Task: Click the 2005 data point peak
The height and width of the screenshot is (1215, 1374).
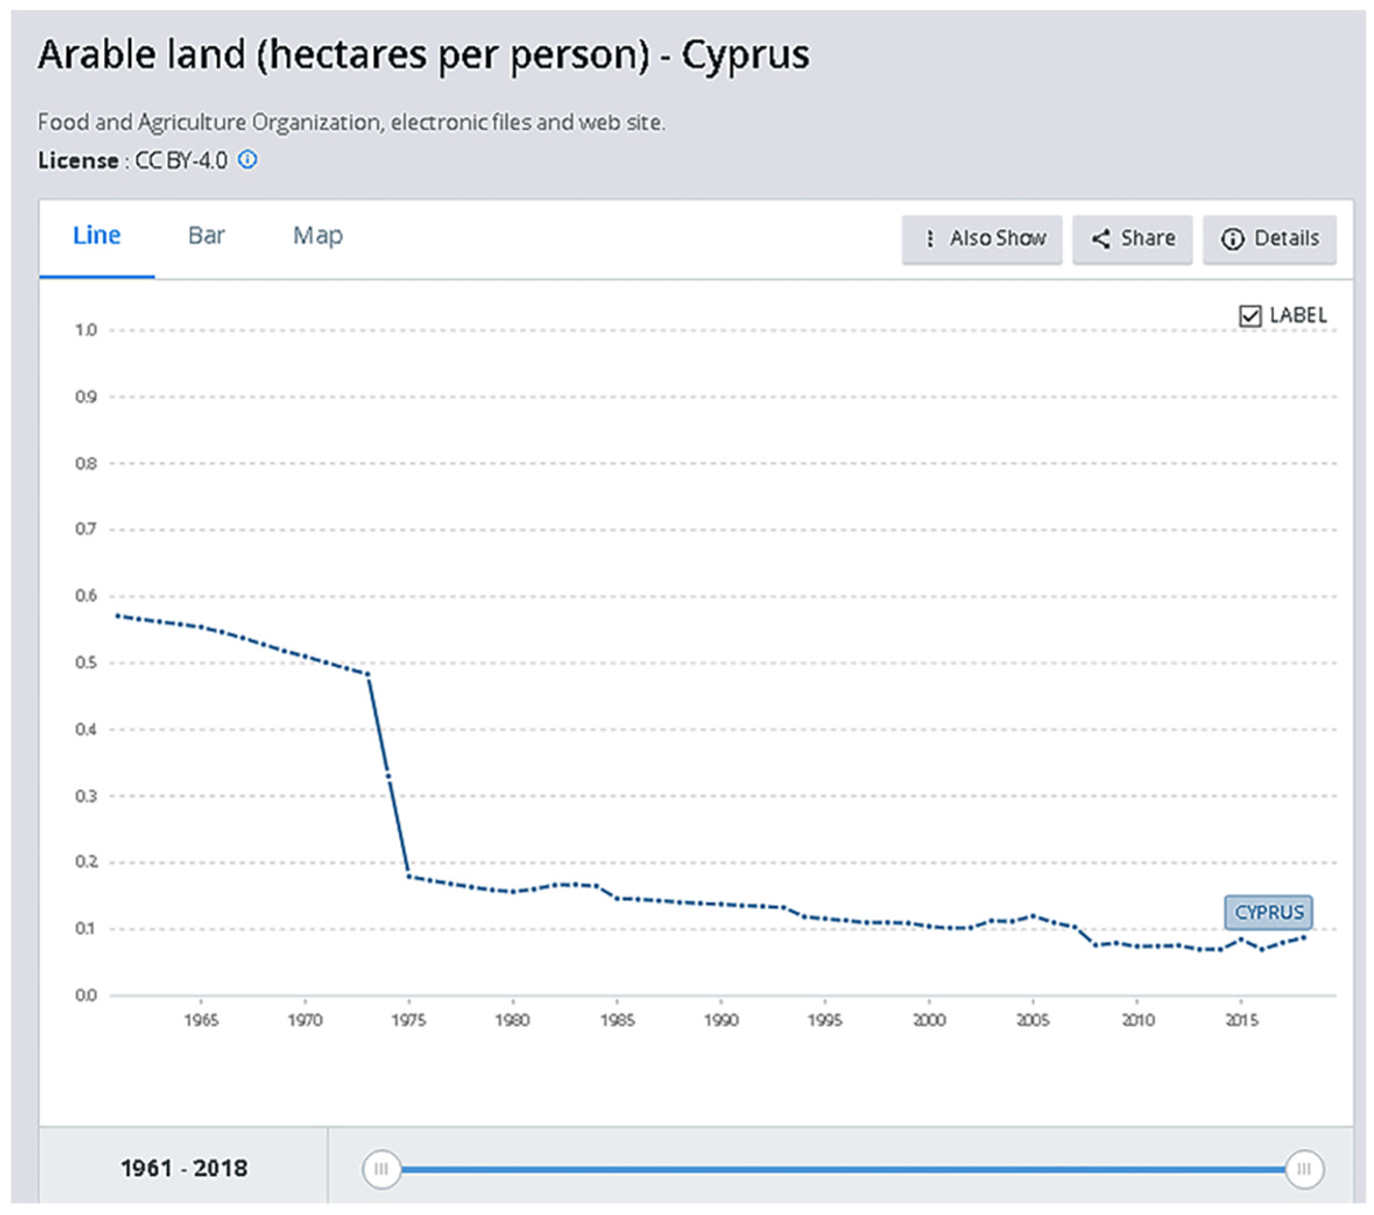Action: pyautogui.click(x=1032, y=916)
